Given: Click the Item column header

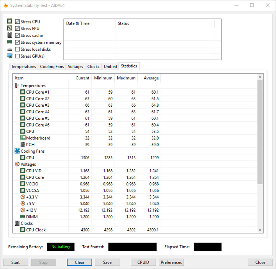Looking at the screenshot, I should click(41, 78).
